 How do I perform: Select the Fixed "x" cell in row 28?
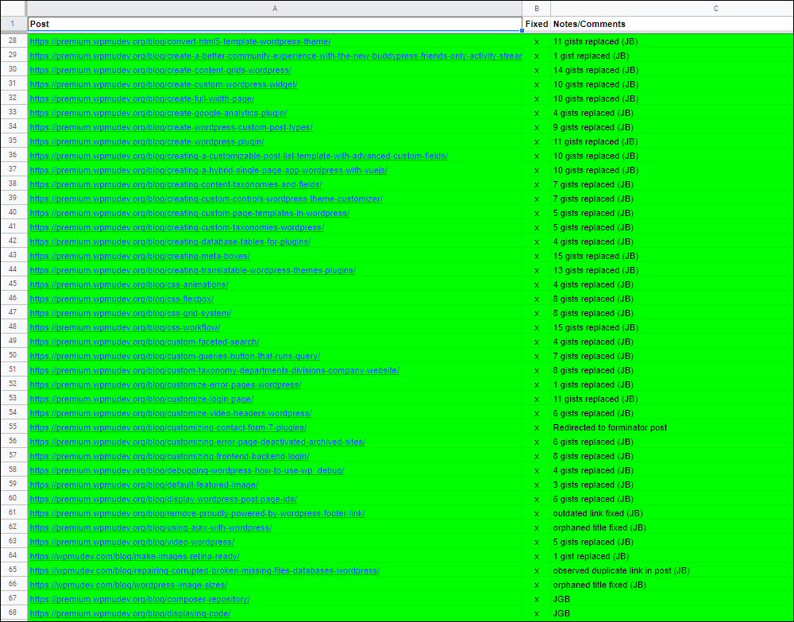[x=537, y=41]
